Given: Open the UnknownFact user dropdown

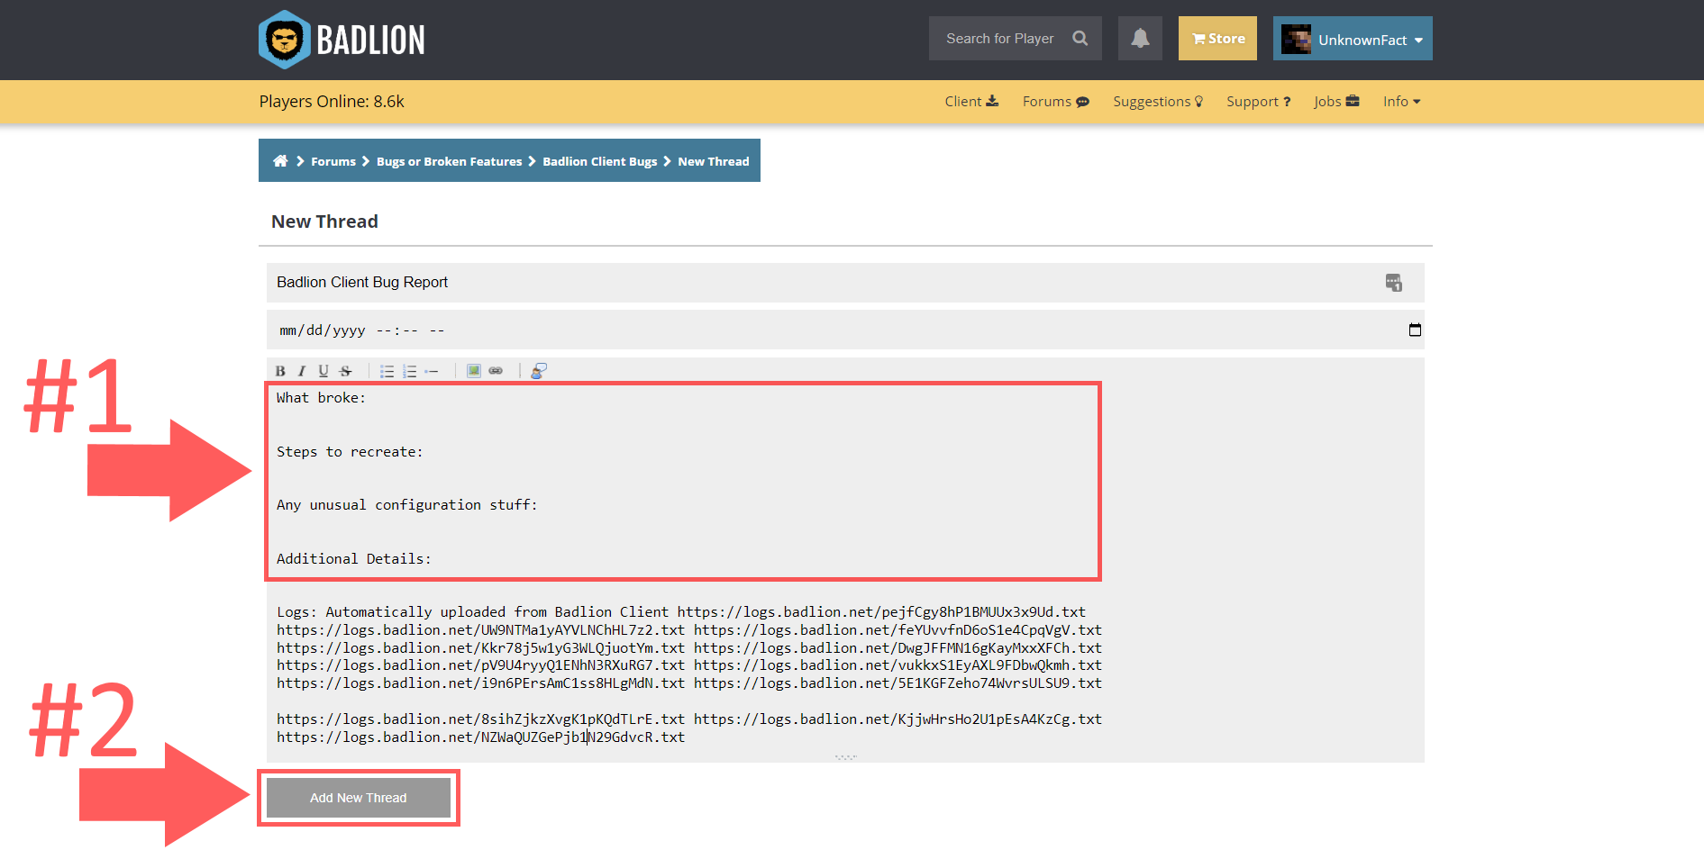Looking at the screenshot, I should tap(1353, 39).
